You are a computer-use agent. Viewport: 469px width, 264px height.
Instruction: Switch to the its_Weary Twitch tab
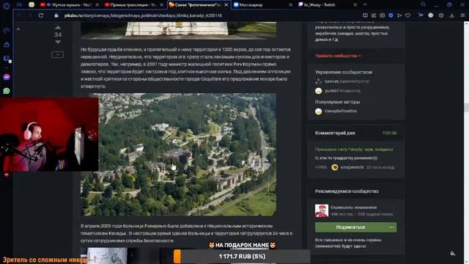(328, 5)
